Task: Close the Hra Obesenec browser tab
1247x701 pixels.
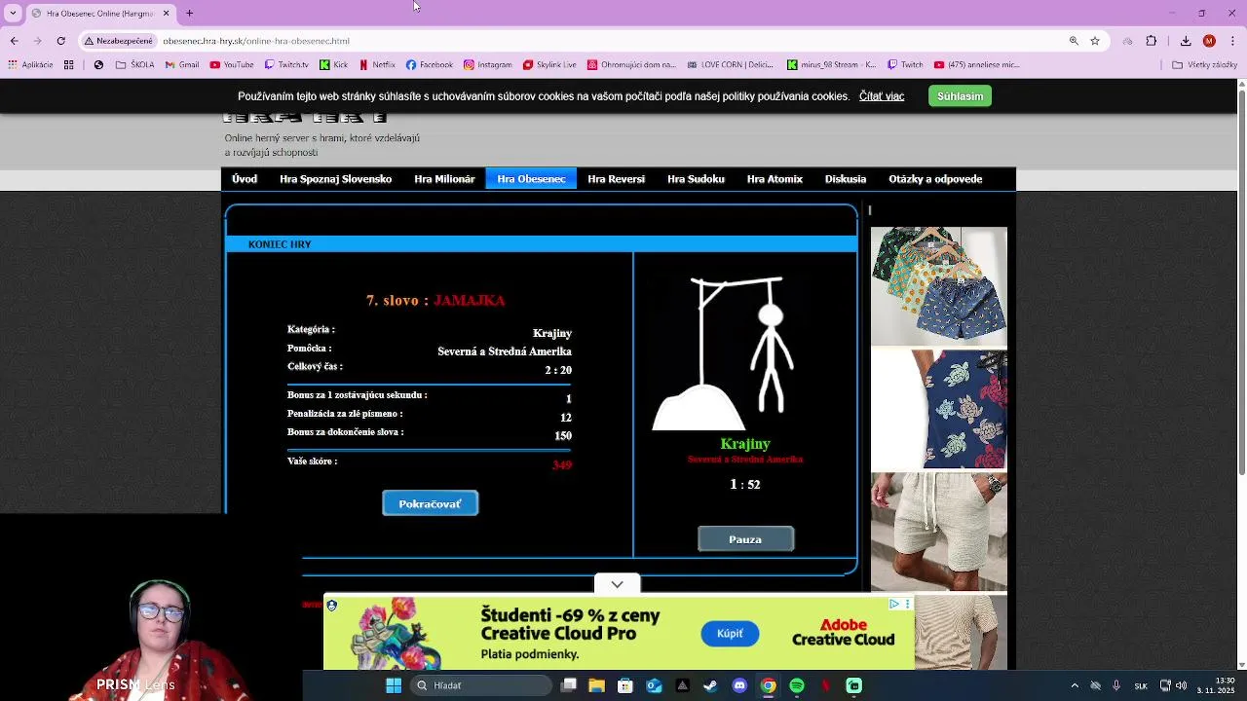Action: point(166,14)
